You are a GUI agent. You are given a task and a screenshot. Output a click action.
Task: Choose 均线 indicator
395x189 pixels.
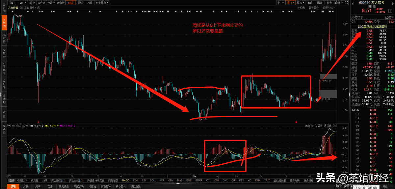45,180
